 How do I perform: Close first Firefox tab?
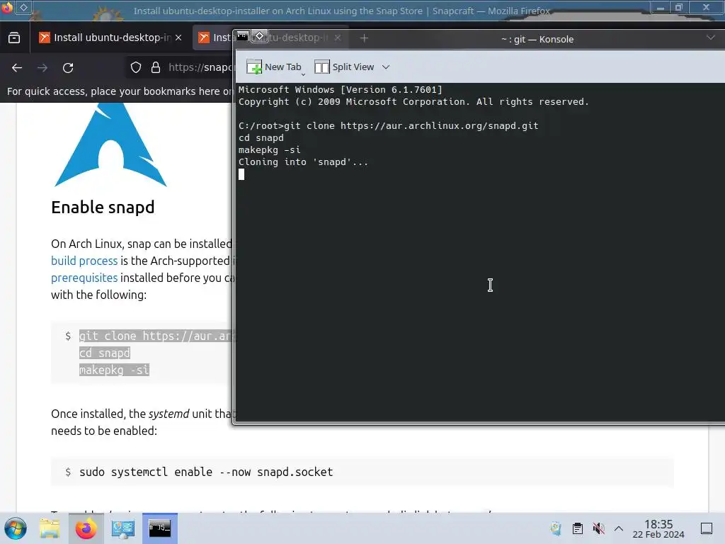pos(178,38)
